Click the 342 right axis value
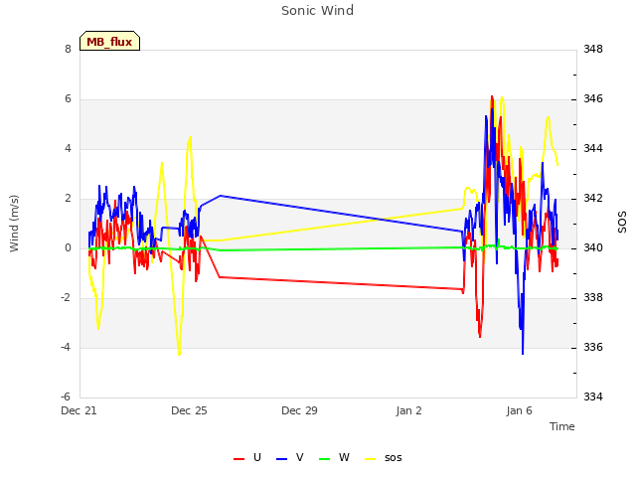 tap(593, 199)
